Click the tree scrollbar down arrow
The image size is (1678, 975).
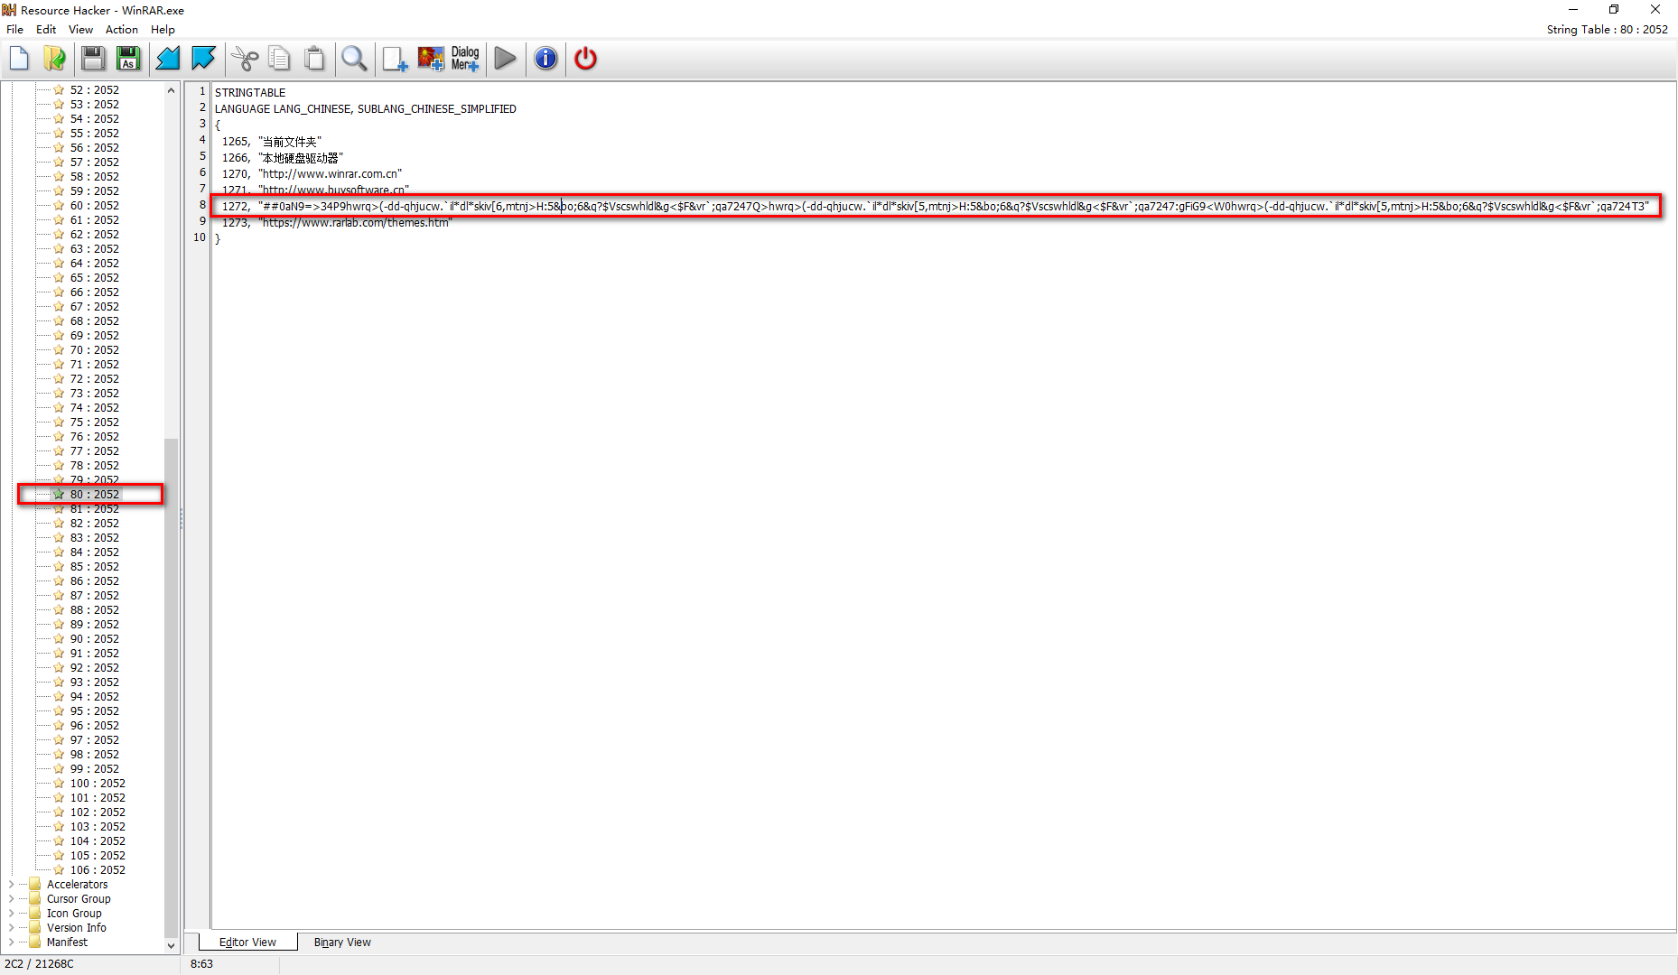coord(171,945)
